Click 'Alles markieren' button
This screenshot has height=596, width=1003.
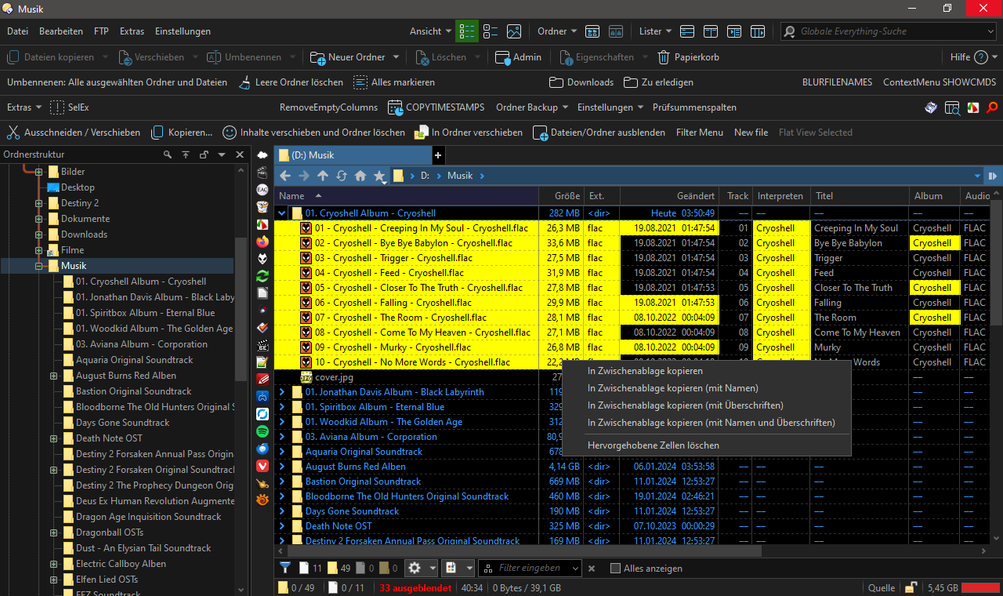(393, 82)
